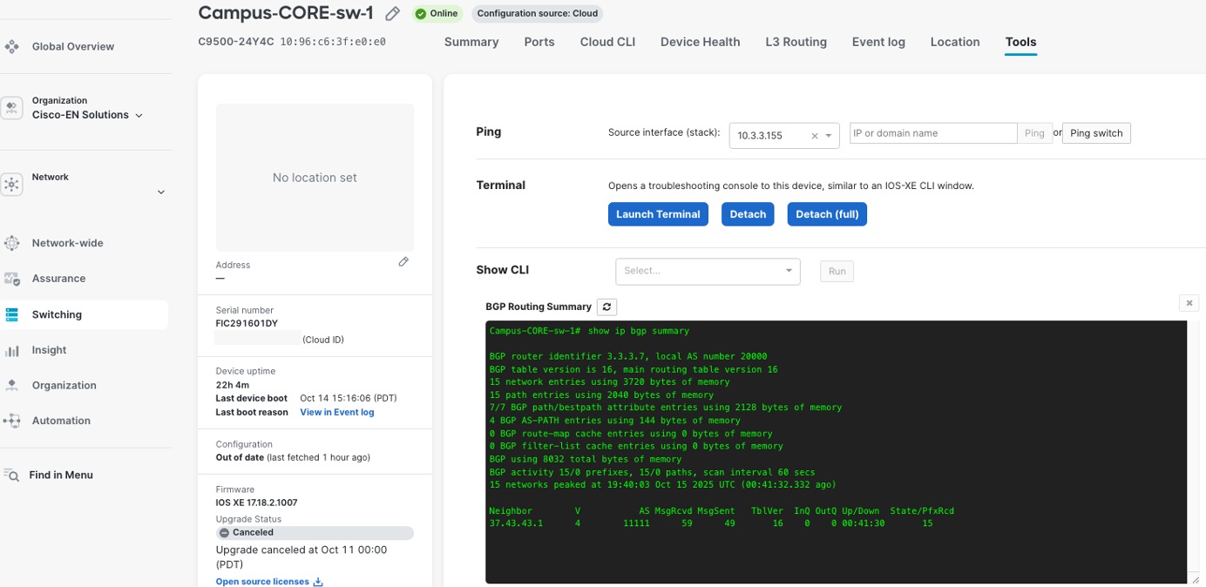The height and width of the screenshot is (587, 1206).
Task: Click the Ping button next to IP field
Action: point(1034,133)
